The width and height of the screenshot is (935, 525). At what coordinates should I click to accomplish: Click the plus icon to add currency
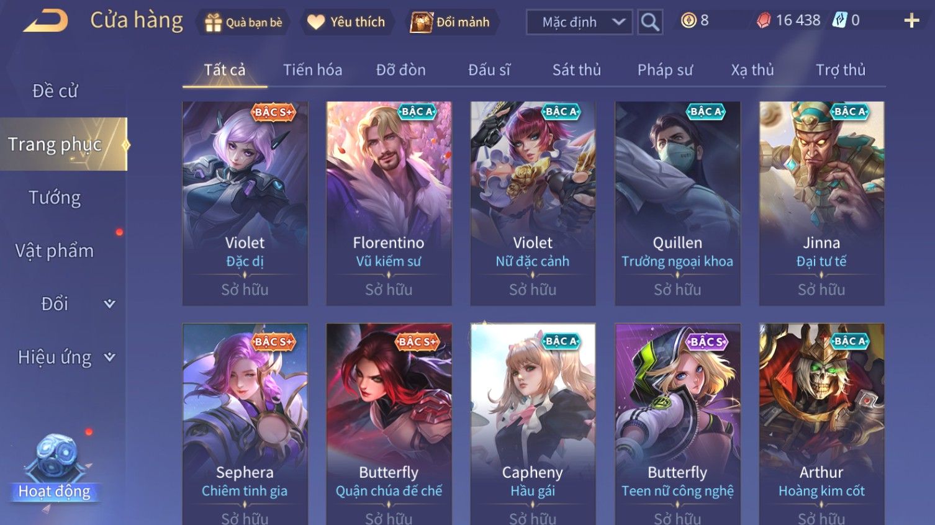point(911,20)
